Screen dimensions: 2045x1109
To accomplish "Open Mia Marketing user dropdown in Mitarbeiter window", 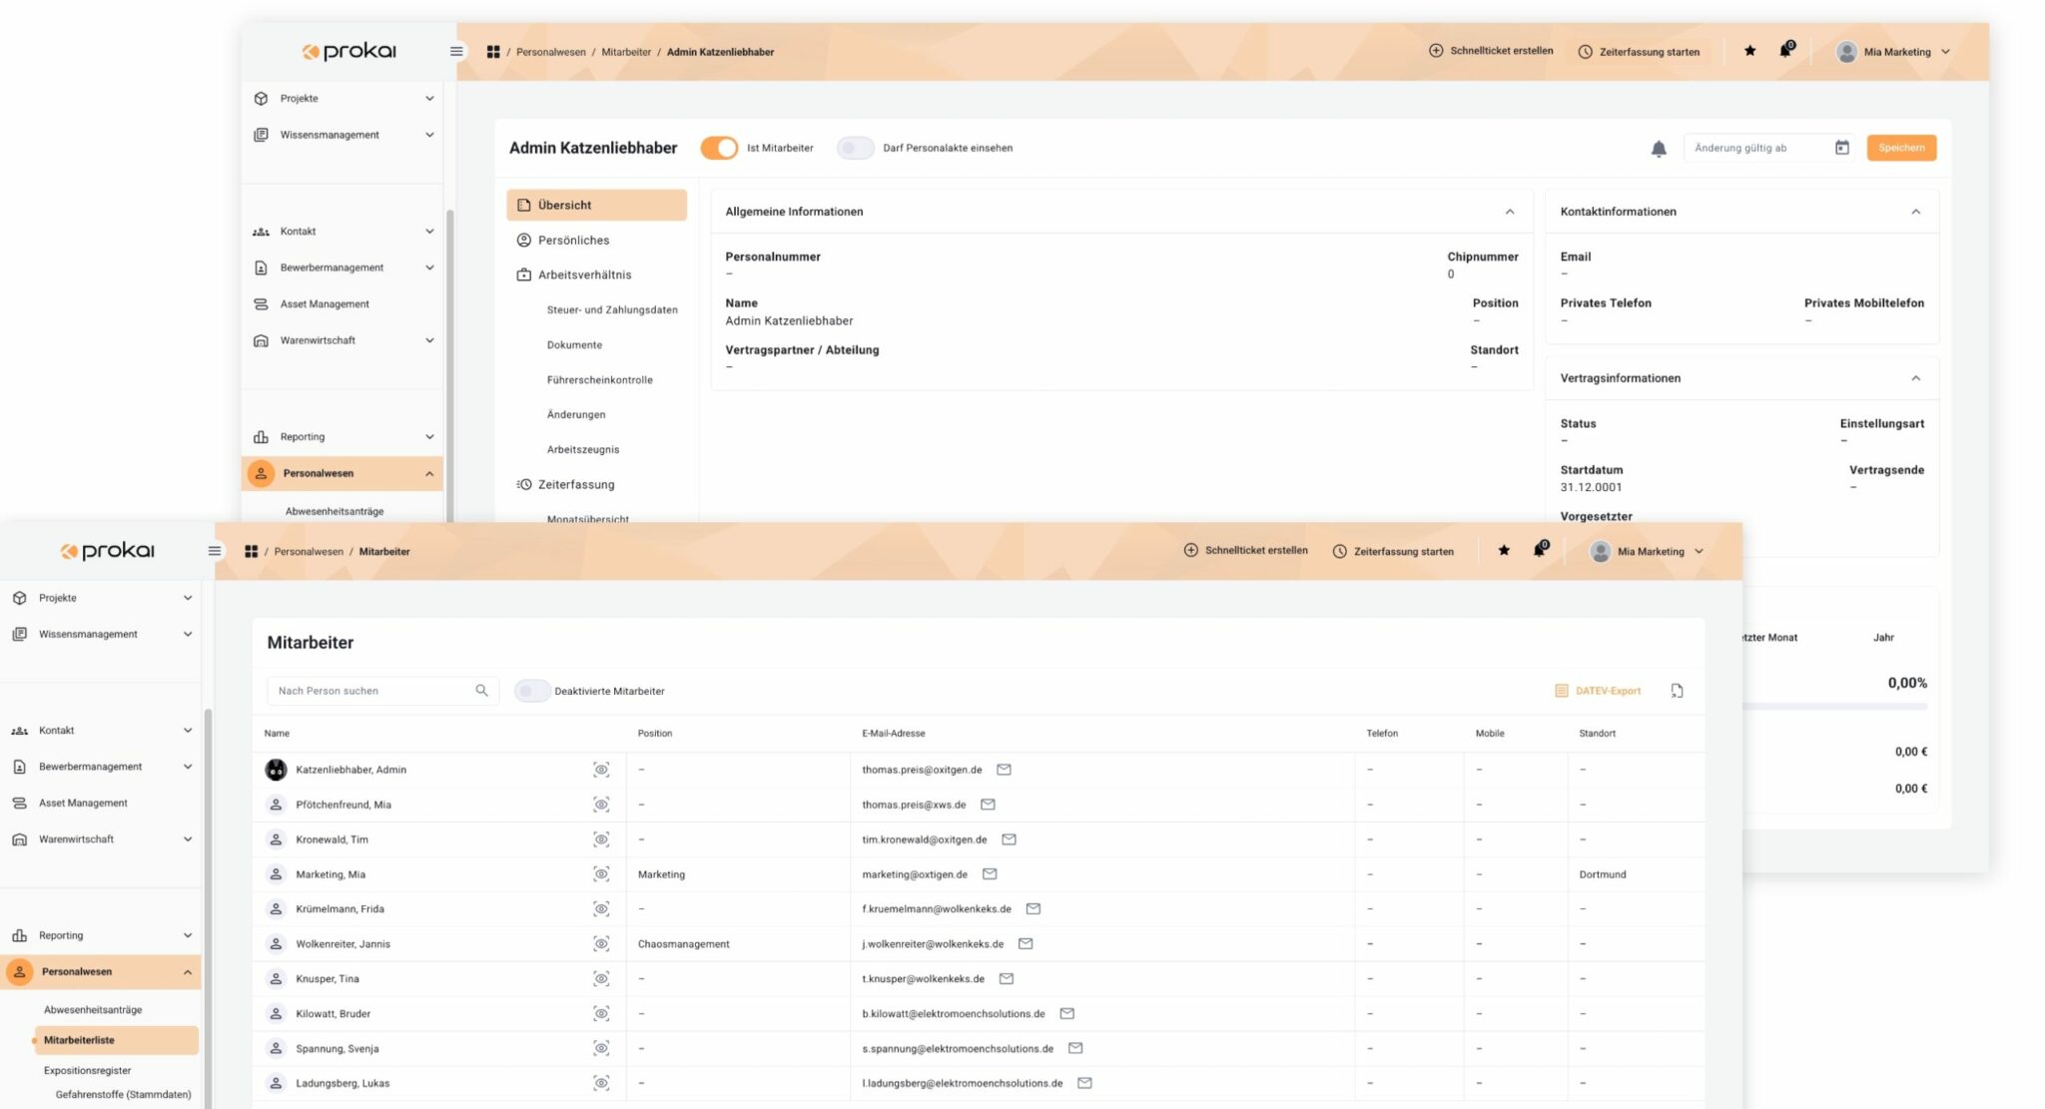I will [x=1648, y=551].
